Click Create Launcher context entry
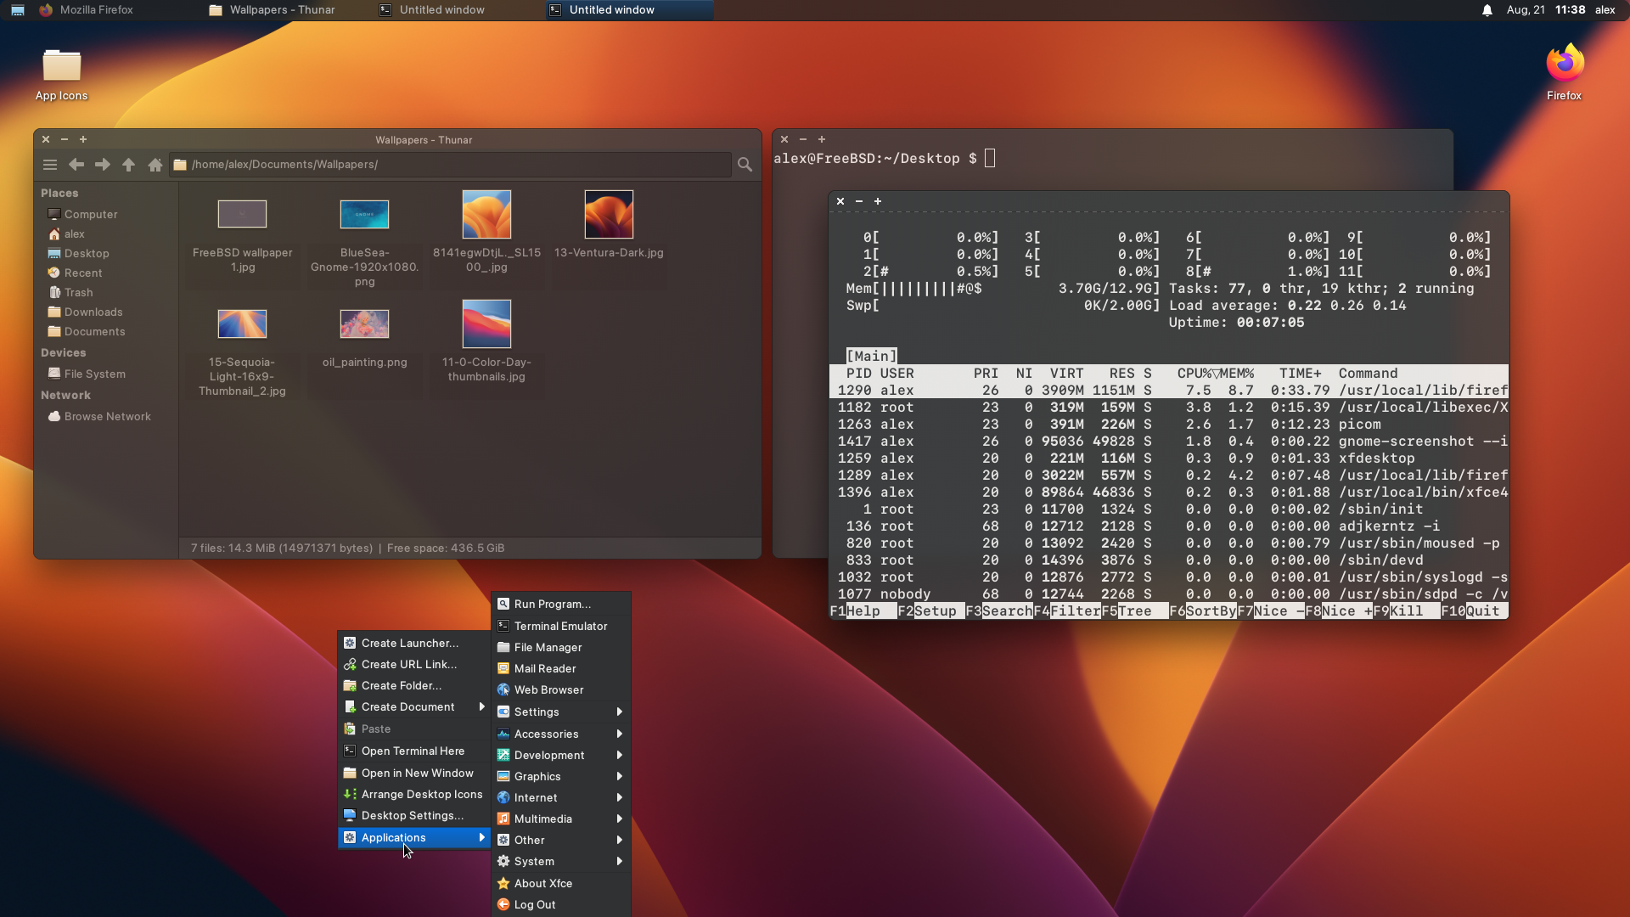 point(414,644)
